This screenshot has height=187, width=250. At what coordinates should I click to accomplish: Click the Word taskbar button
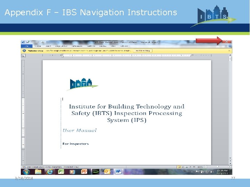pyautogui.click(x=118, y=172)
